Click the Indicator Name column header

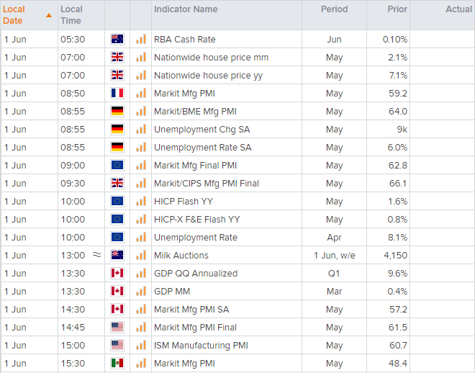pyautogui.click(x=186, y=9)
